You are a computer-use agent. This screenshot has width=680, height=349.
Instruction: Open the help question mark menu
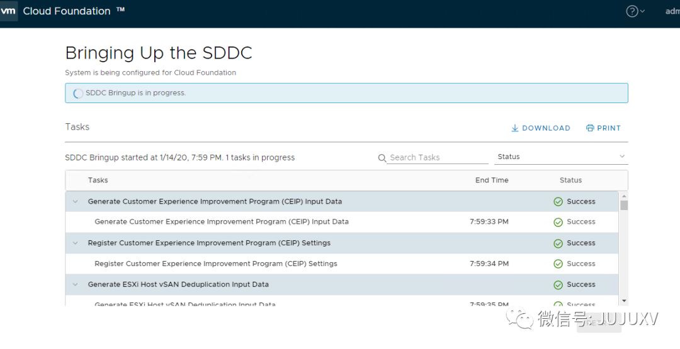pos(633,11)
